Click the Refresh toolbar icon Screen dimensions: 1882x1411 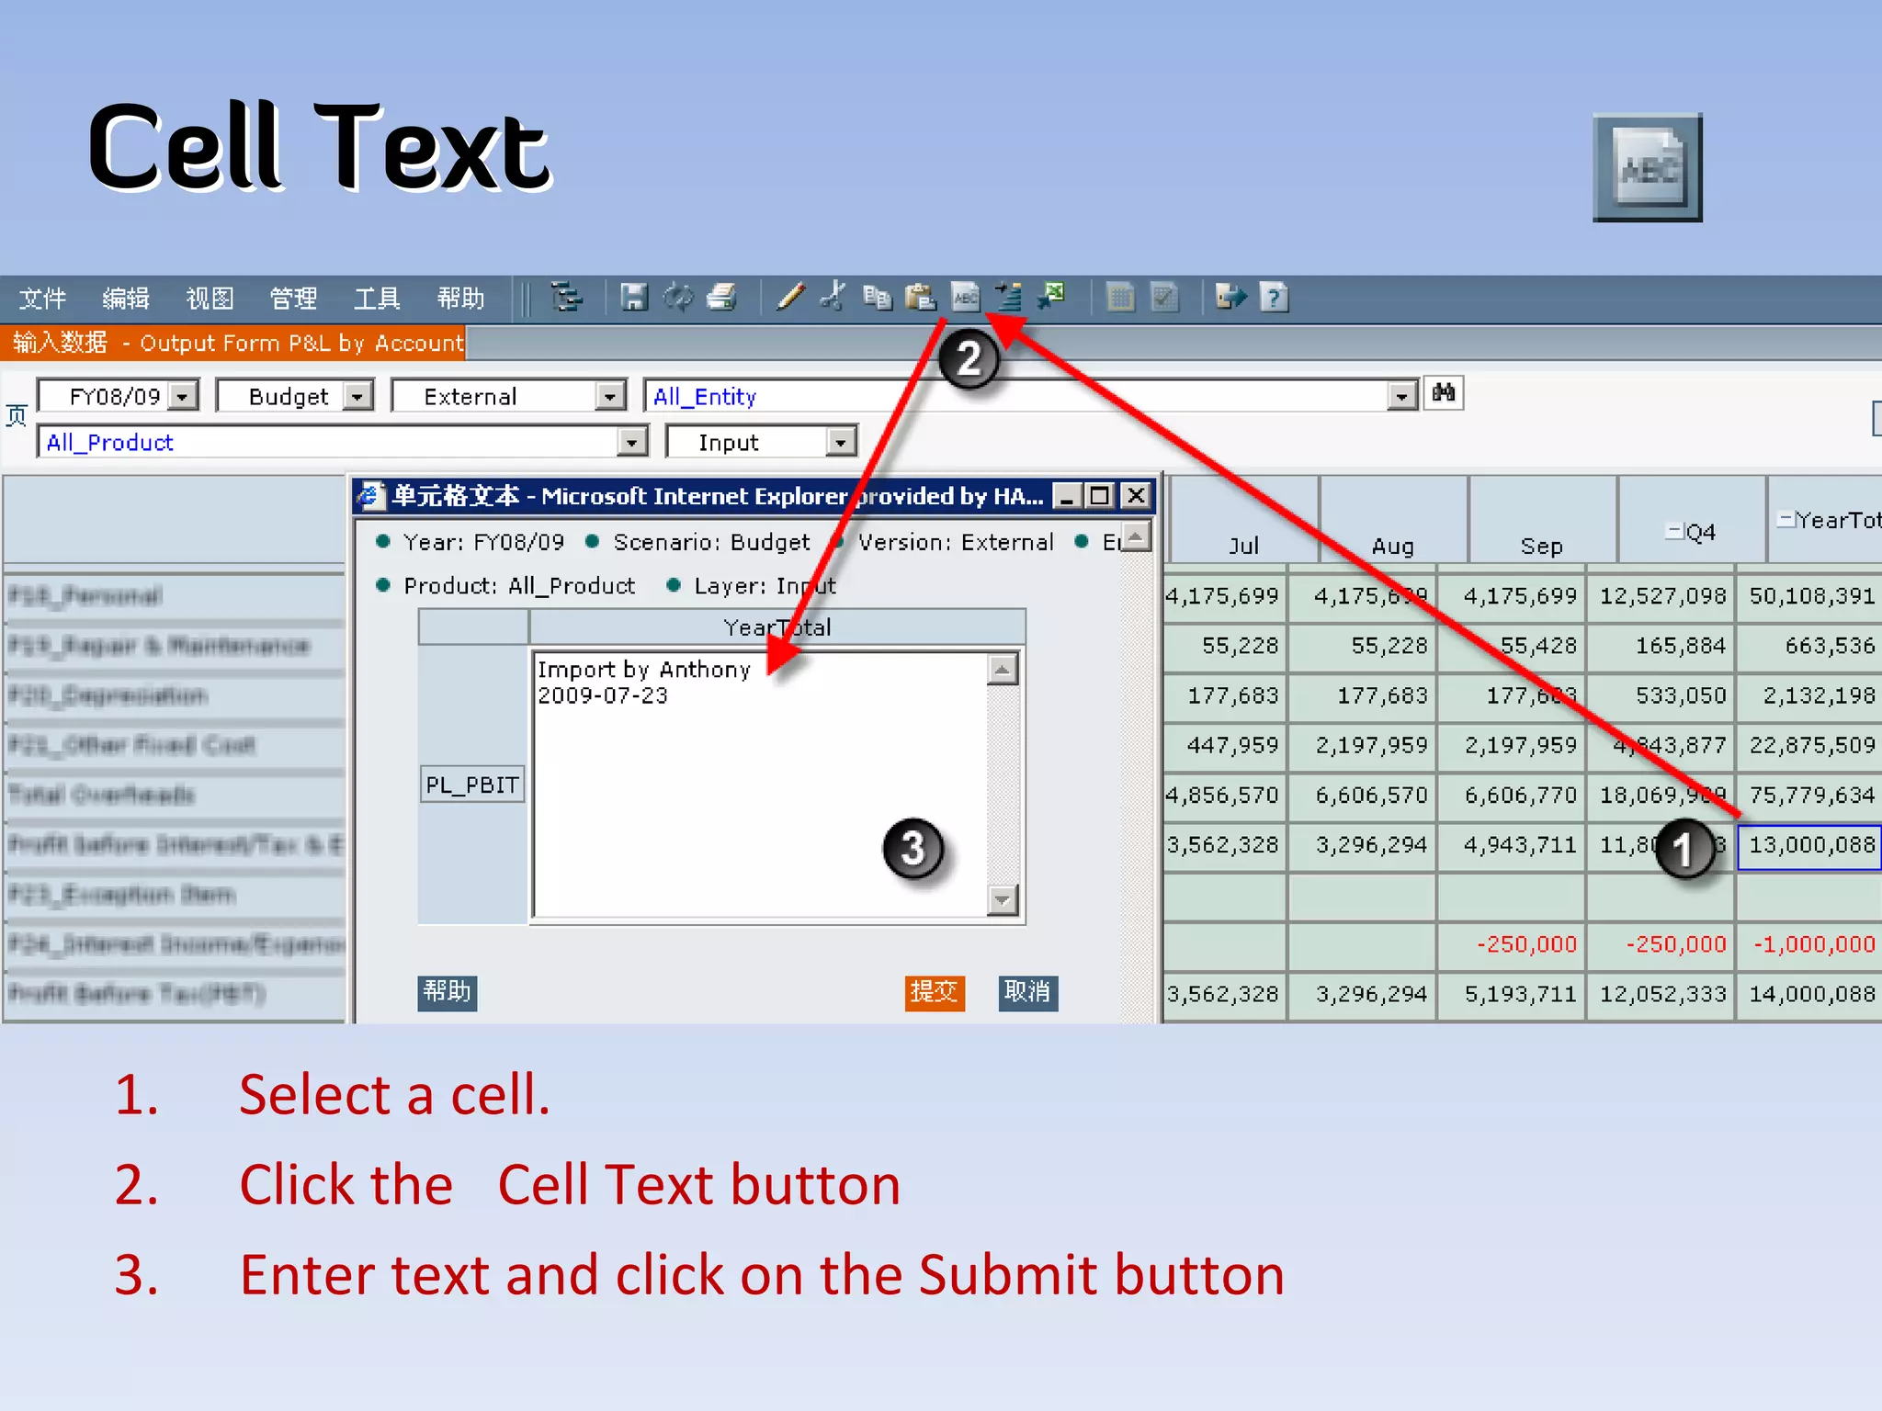[678, 298]
